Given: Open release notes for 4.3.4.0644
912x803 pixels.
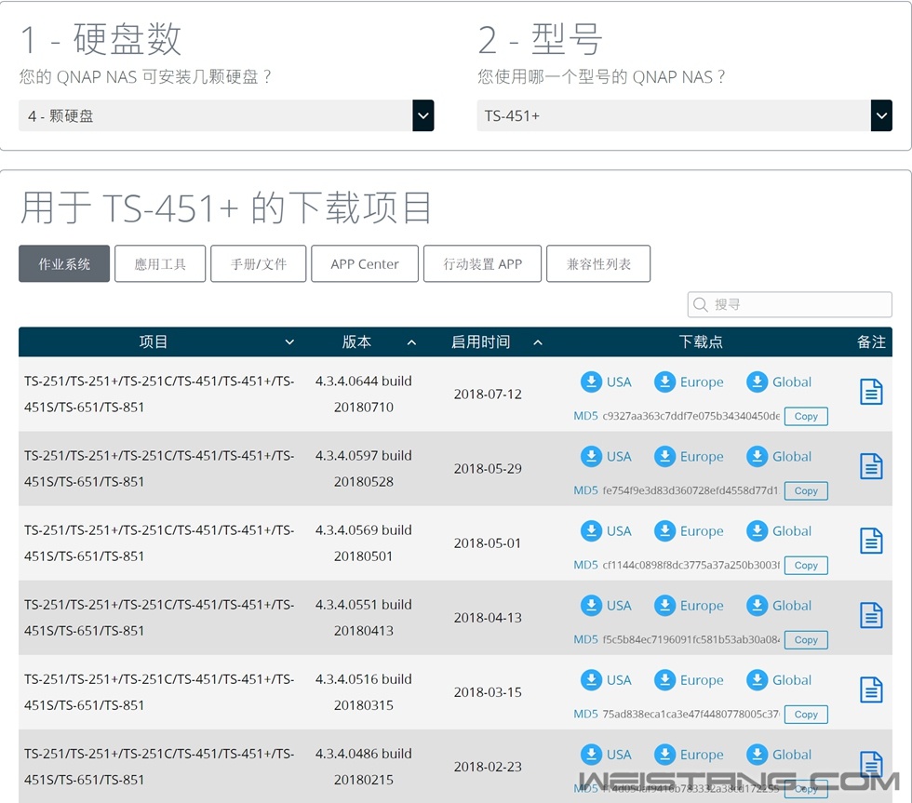Looking at the screenshot, I should [871, 392].
